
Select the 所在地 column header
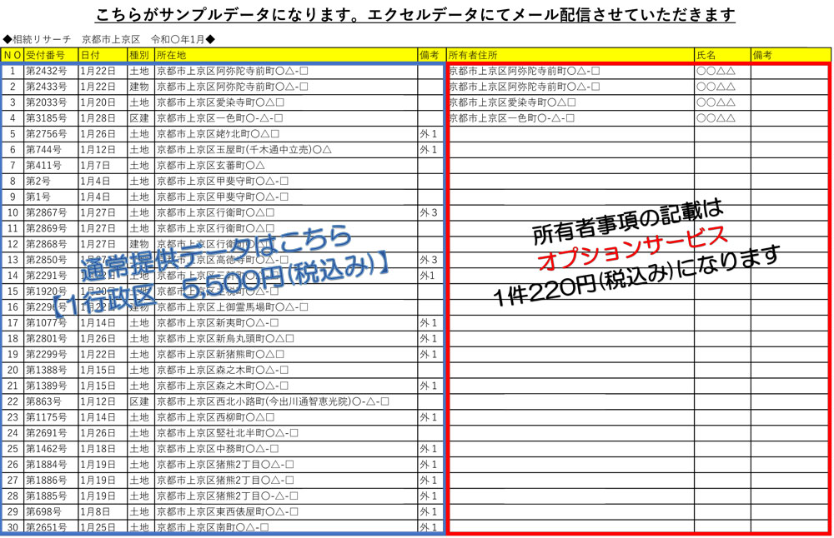point(285,55)
